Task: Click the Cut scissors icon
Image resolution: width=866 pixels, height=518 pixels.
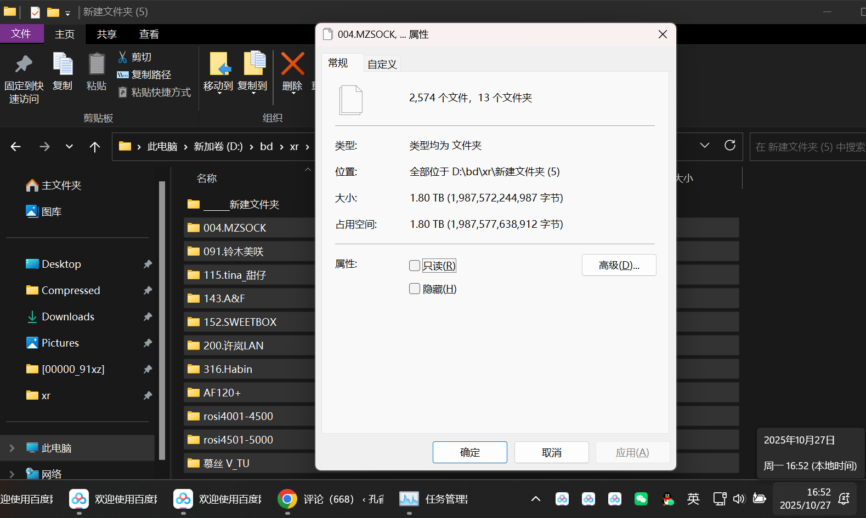Action: pos(123,57)
